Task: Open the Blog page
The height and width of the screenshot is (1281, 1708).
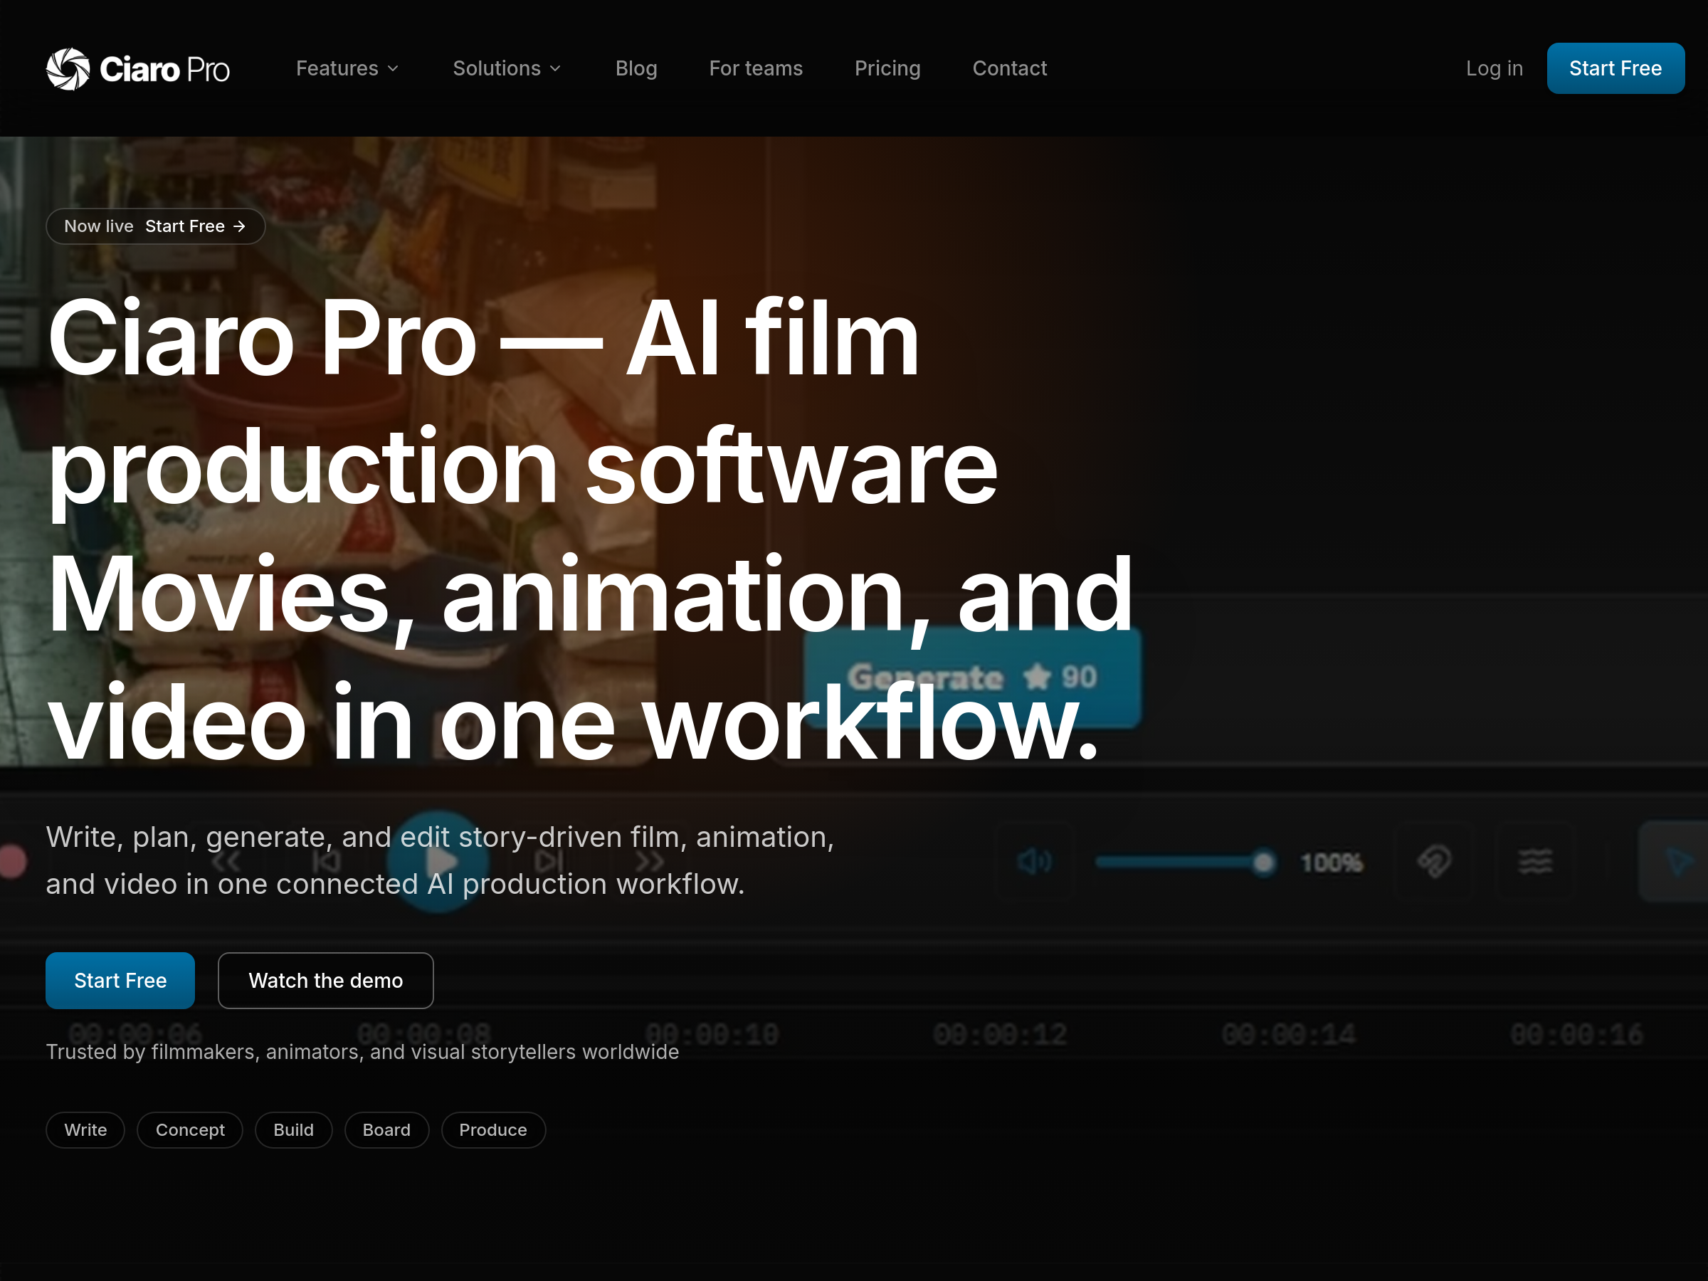Action: pyautogui.click(x=636, y=69)
